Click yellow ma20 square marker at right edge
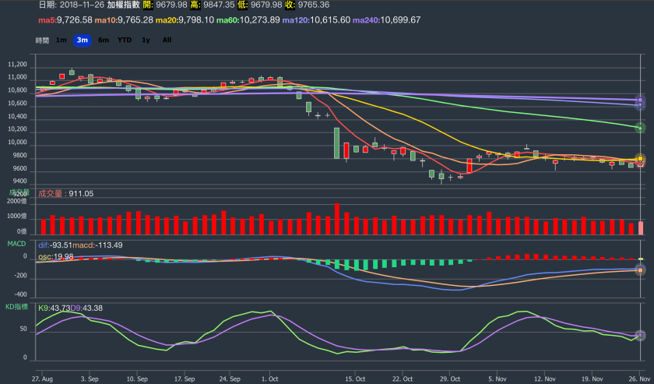654x384 pixels. pyautogui.click(x=640, y=158)
